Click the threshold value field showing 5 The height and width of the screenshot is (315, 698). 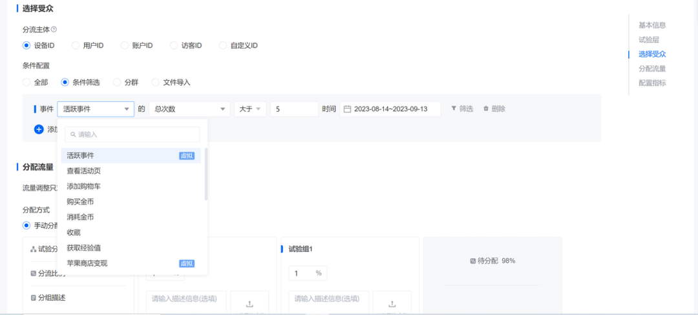coord(294,109)
